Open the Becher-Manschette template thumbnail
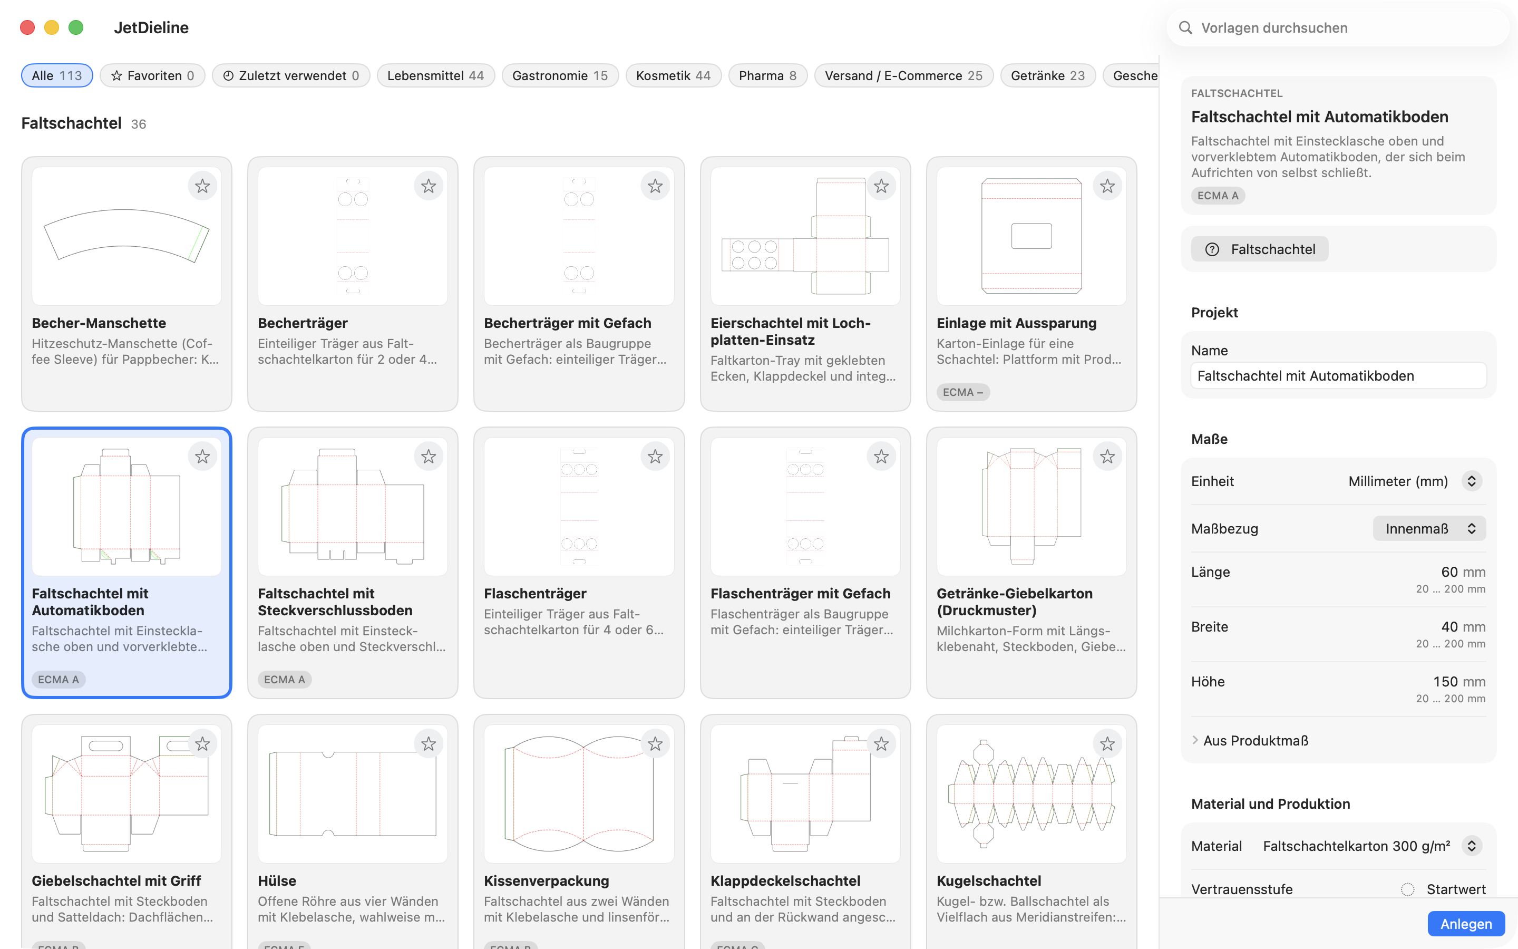Image resolution: width=1518 pixels, height=949 pixels. click(126, 236)
